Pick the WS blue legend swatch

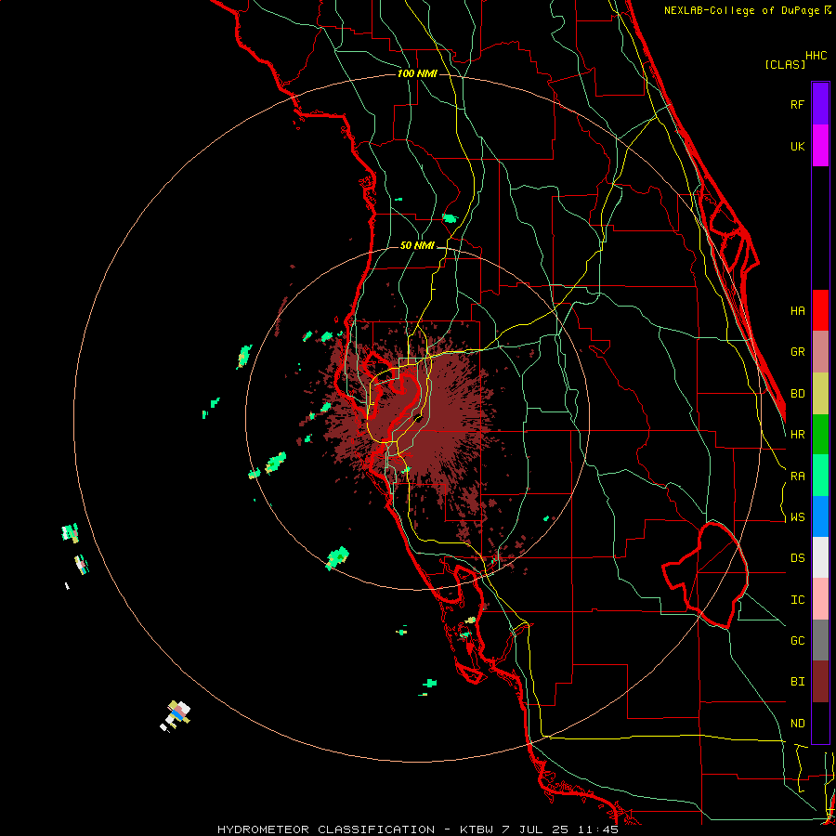(x=820, y=516)
